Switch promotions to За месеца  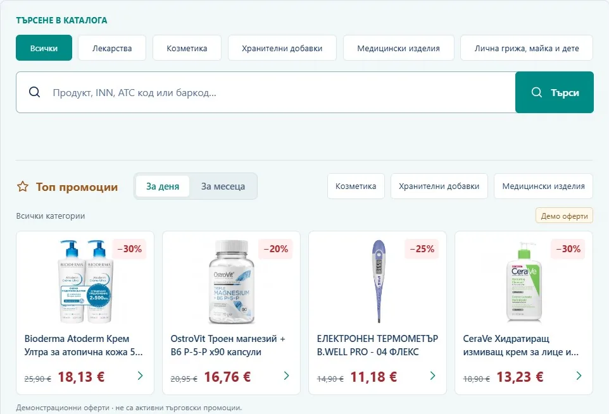[x=223, y=186]
